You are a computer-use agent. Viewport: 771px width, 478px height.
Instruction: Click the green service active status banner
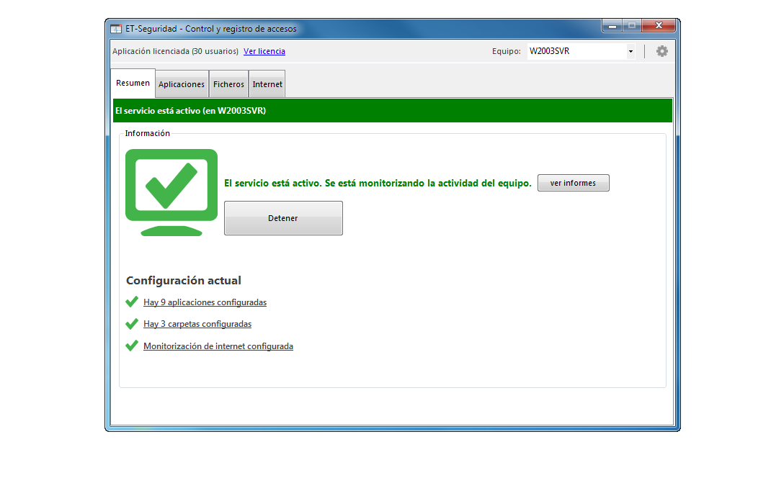coord(393,111)
